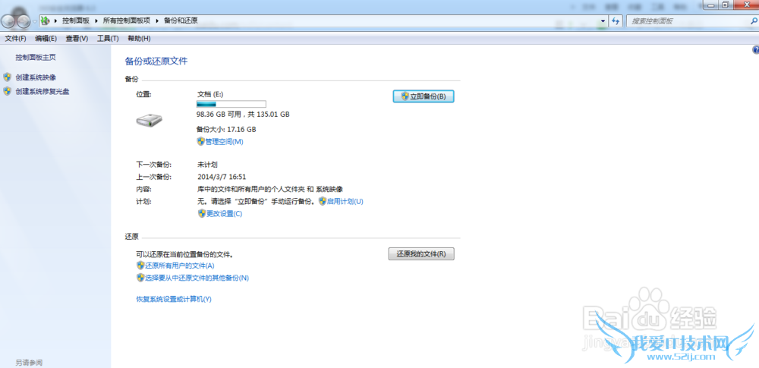Open the 更改设置(C) link
This screenshot has height=368, width=759.
tap(224, 213)
